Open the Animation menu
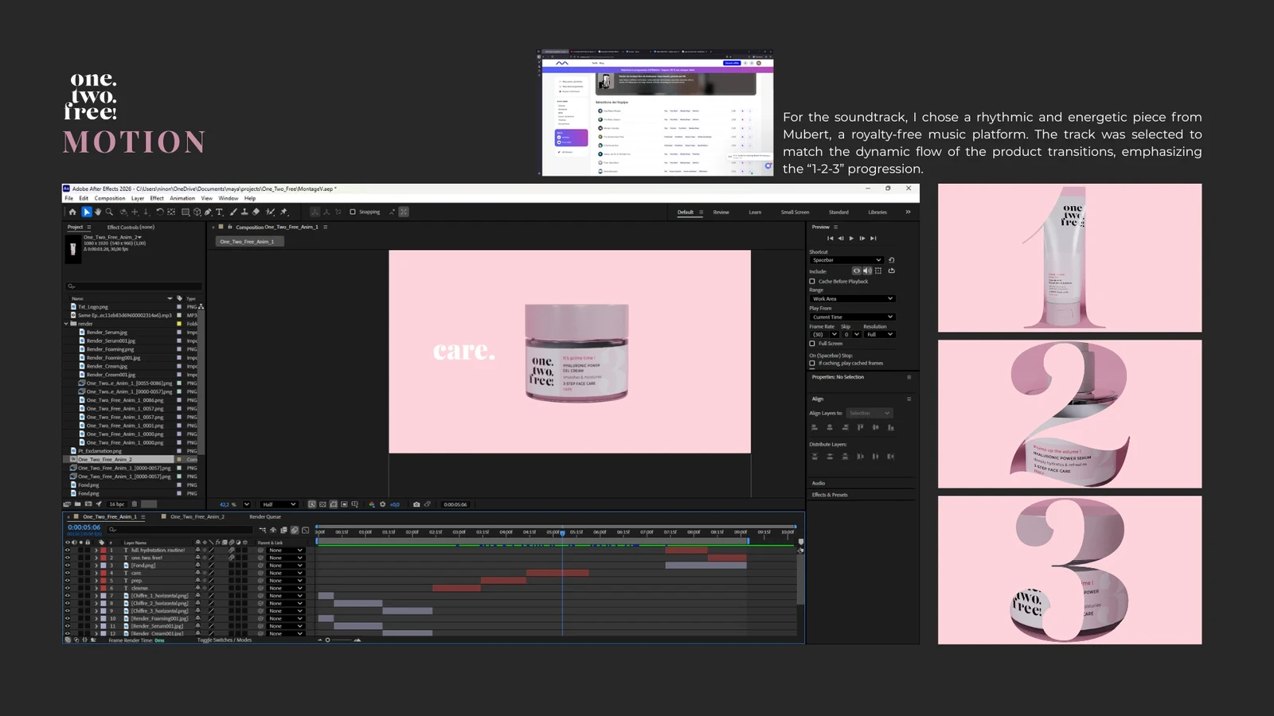The image size is (1274, 716). pos(182,199)
